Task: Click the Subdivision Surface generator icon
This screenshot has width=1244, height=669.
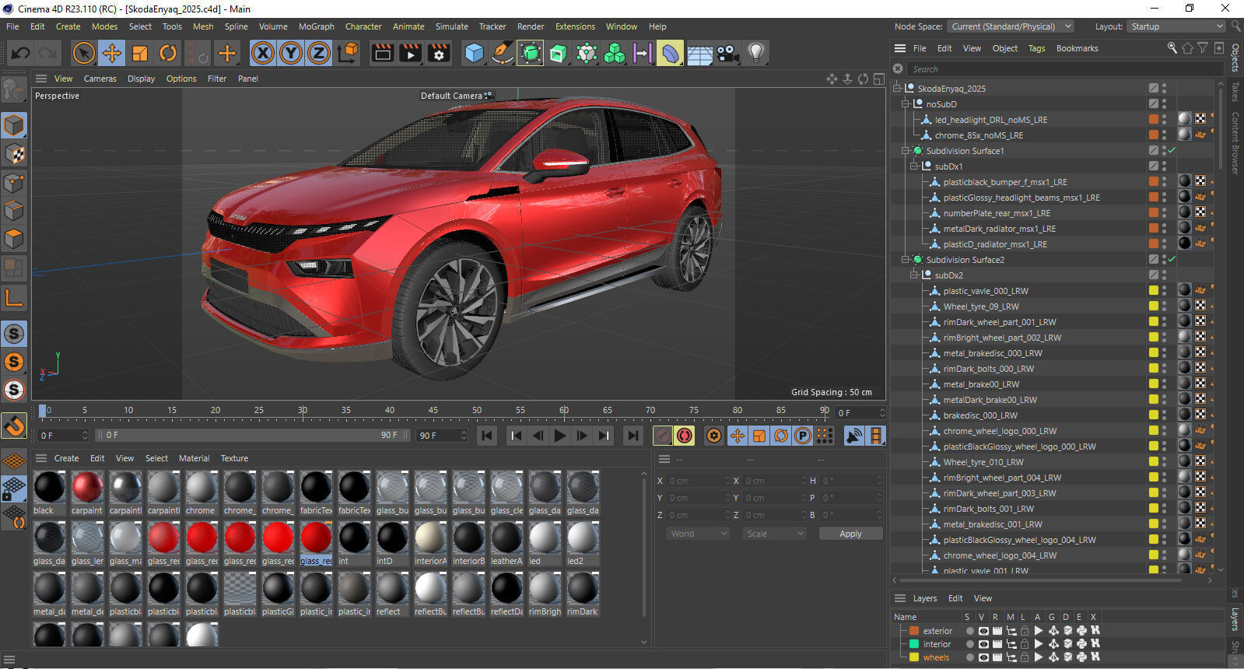Action: click(x=530, y=53)
